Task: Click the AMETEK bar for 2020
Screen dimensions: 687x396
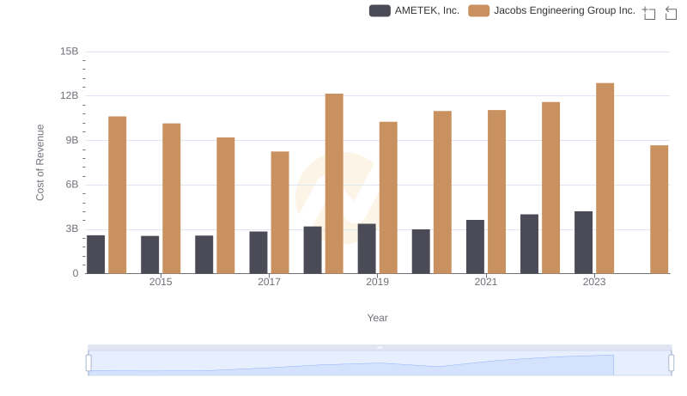Action: click(x=421, y=251)
